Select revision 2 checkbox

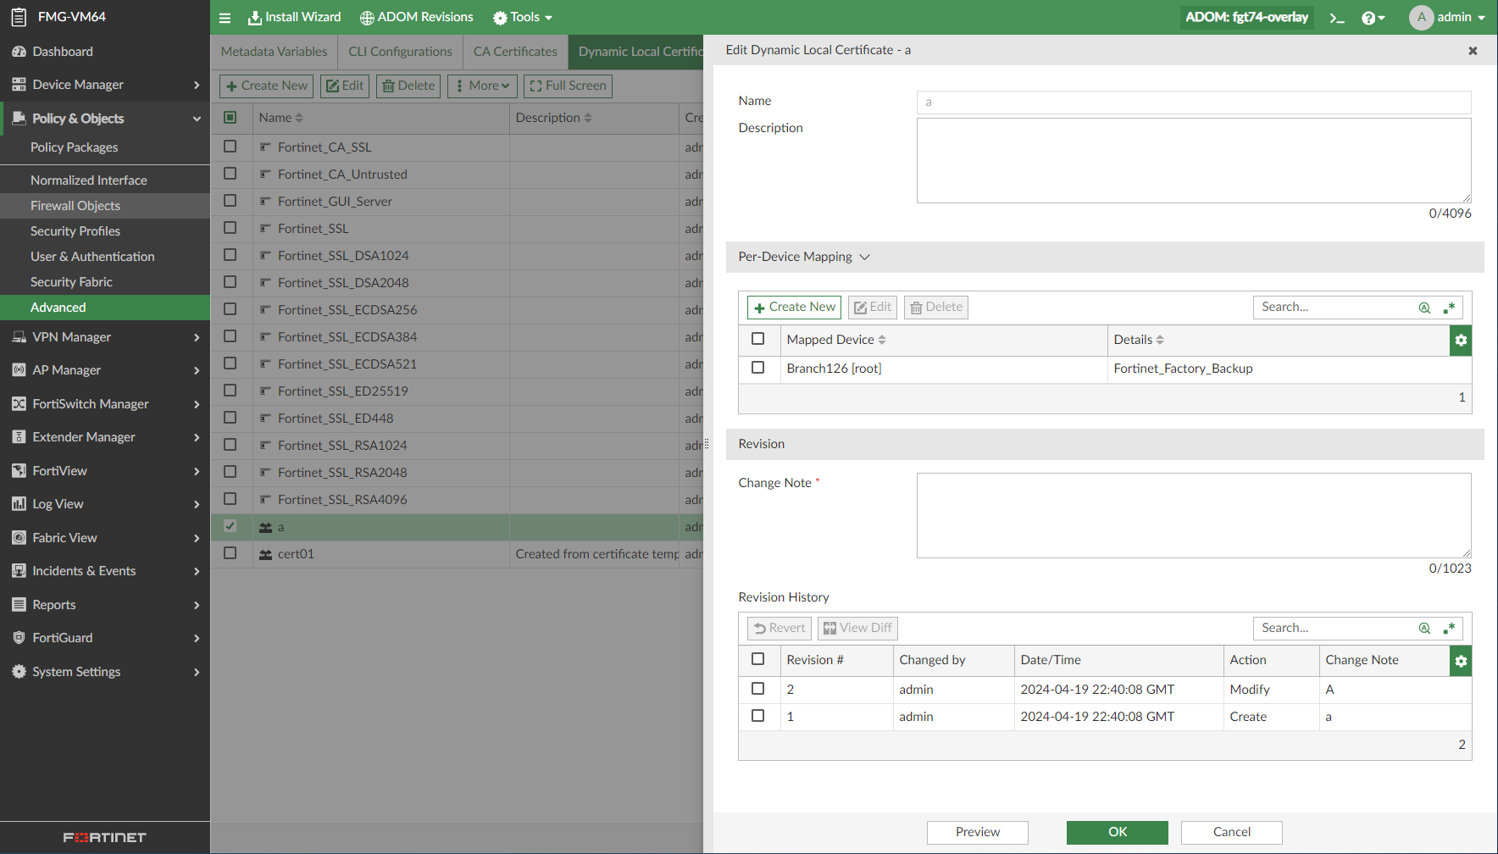[x=758, y=689]
